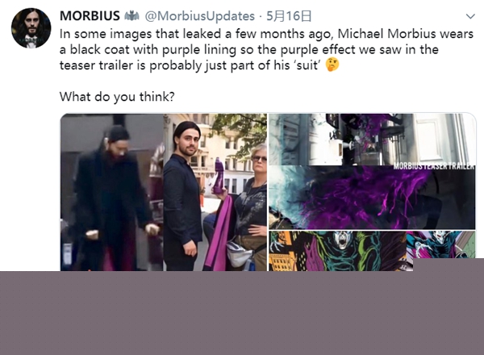Expand the tweet options chevron menu

pos(470,16)
